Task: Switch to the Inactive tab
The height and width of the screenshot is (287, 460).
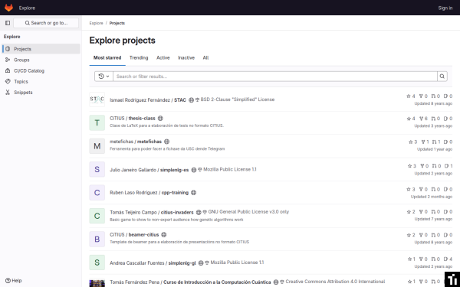Action: coord(186,57)
